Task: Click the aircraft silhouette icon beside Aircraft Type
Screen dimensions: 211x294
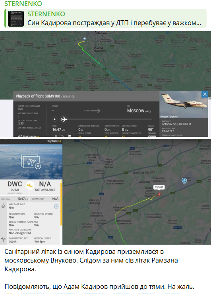Action: point(3,206)
